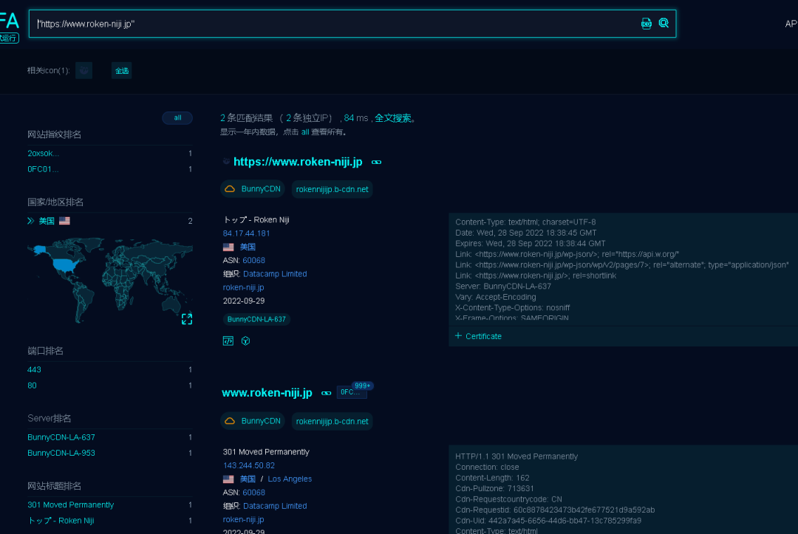798x534 pixels.
Task: Click the cube component icon of first result
Action: click(245, 340)
